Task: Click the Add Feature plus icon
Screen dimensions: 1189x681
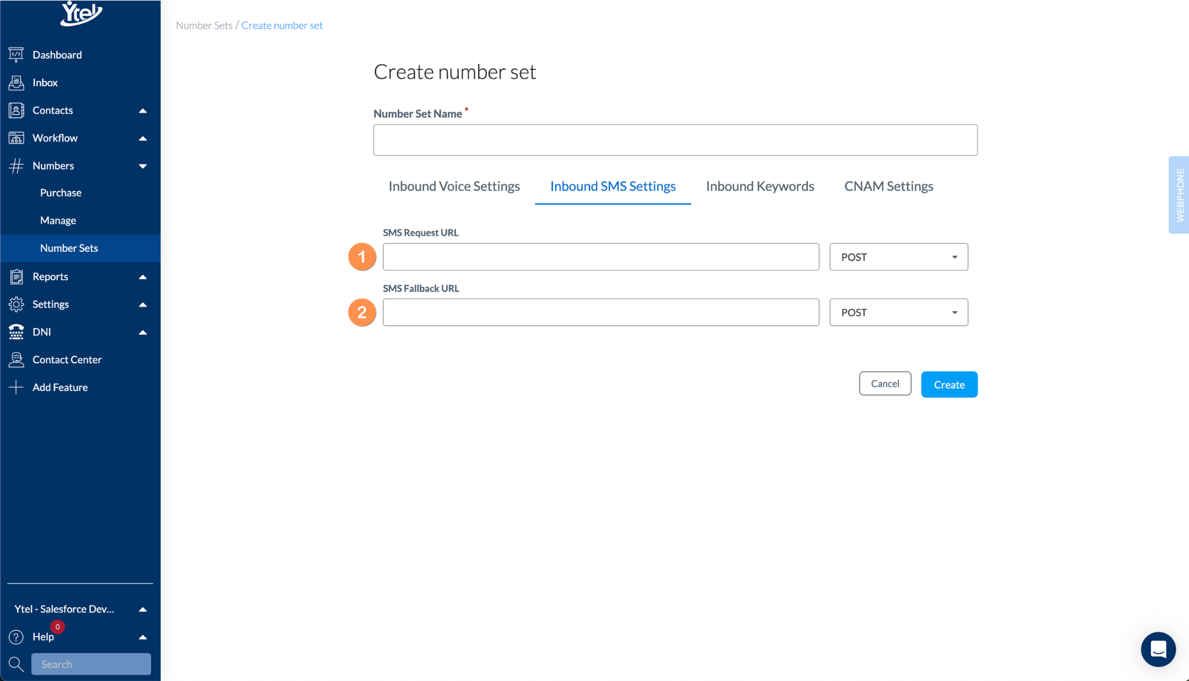Action: click(x=16, y=387)
